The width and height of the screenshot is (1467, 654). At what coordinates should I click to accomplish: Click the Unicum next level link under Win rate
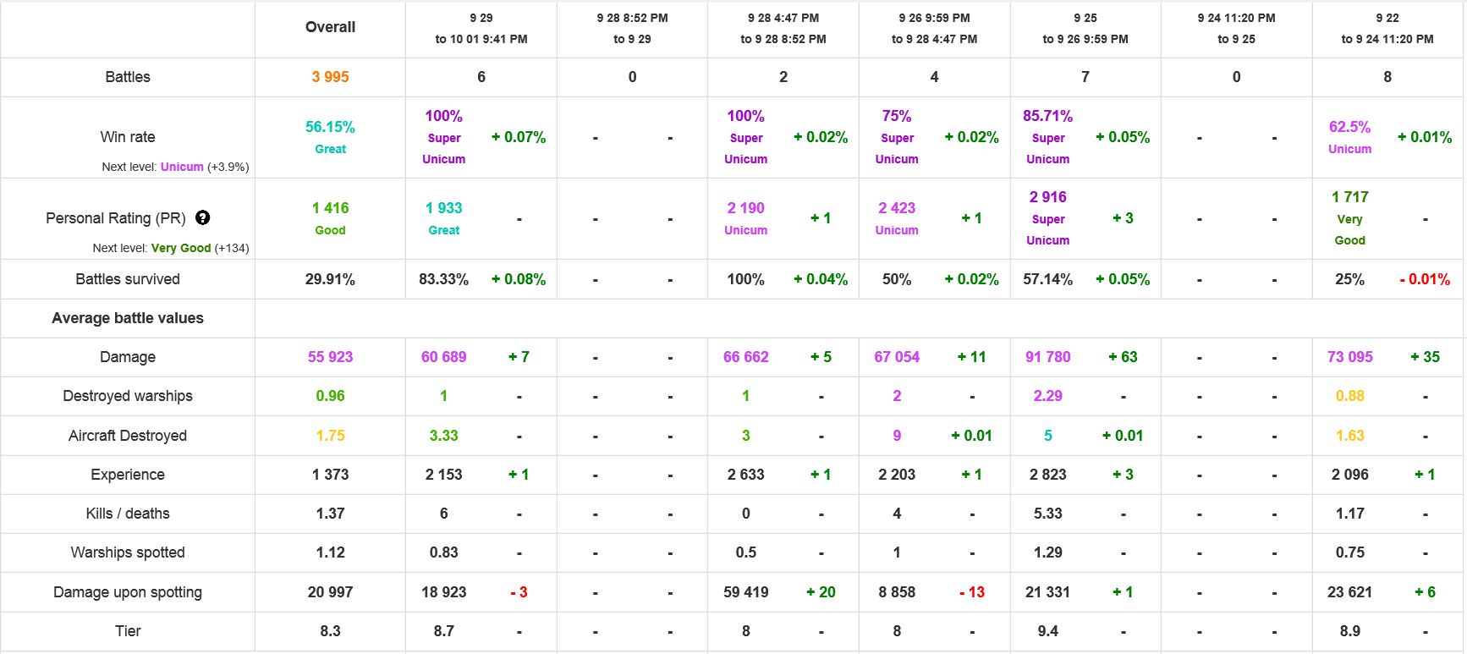pos(182,167)
